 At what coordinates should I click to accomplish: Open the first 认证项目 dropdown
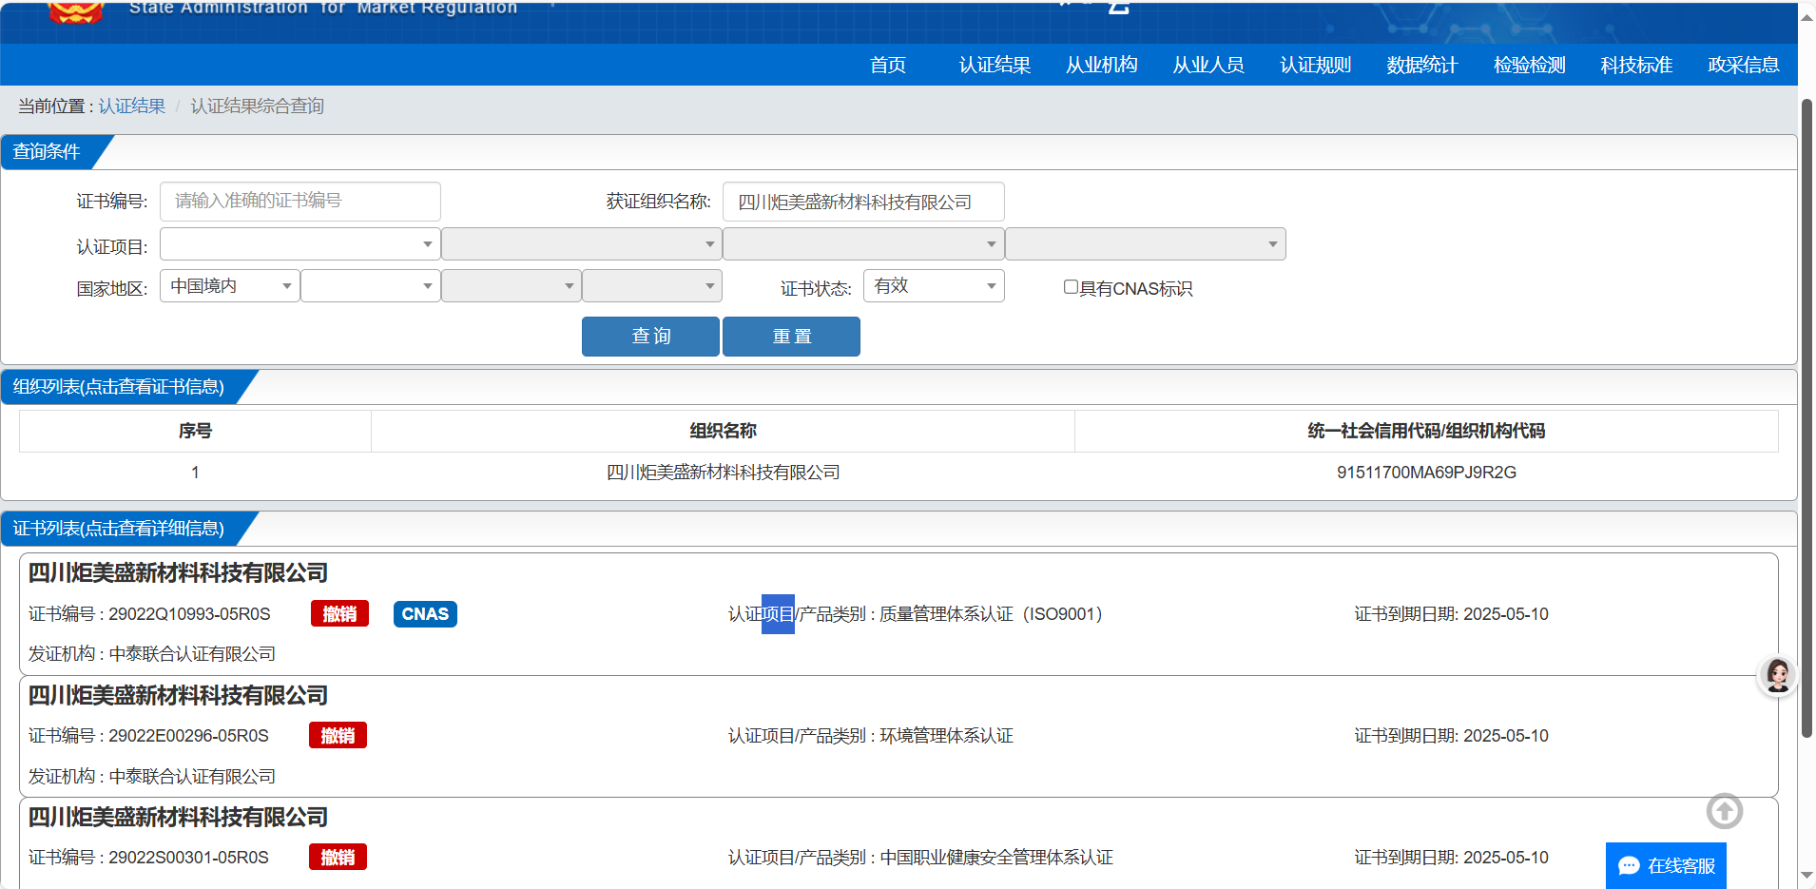click(x=299, y=244)
